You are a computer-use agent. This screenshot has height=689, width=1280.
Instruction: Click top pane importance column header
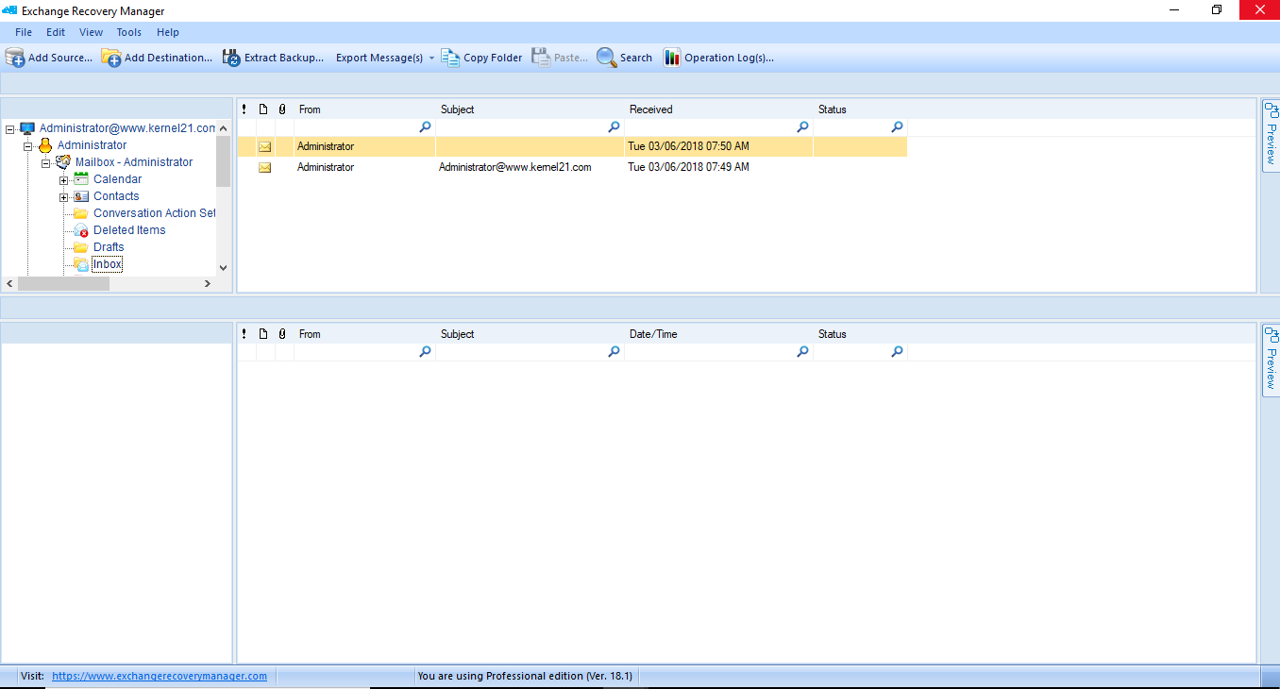(x=244, y=109)
